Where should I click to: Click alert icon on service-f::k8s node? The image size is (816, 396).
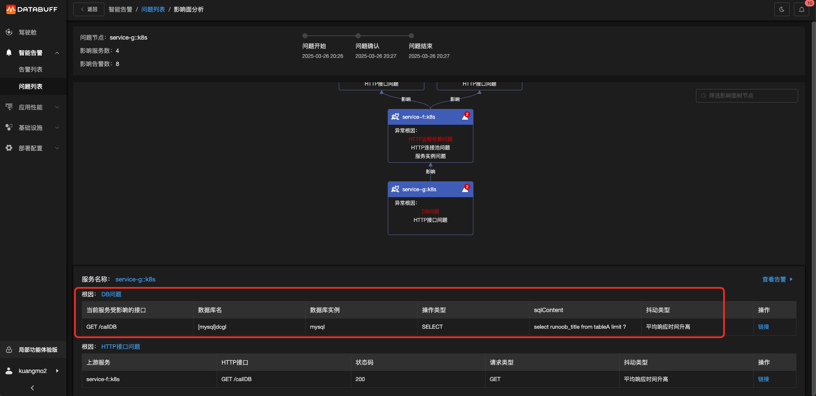pos(465,117)
